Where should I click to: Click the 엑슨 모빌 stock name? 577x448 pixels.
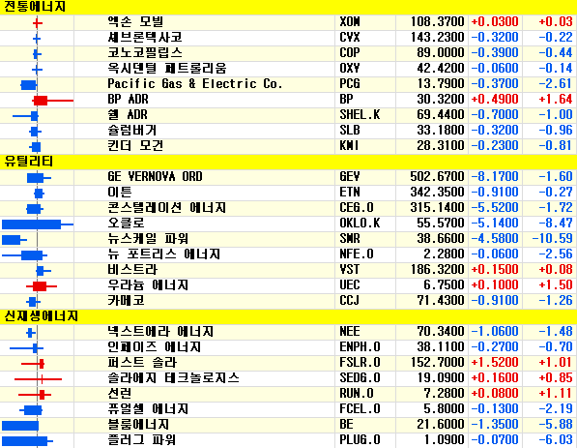[x=135, y=22]
